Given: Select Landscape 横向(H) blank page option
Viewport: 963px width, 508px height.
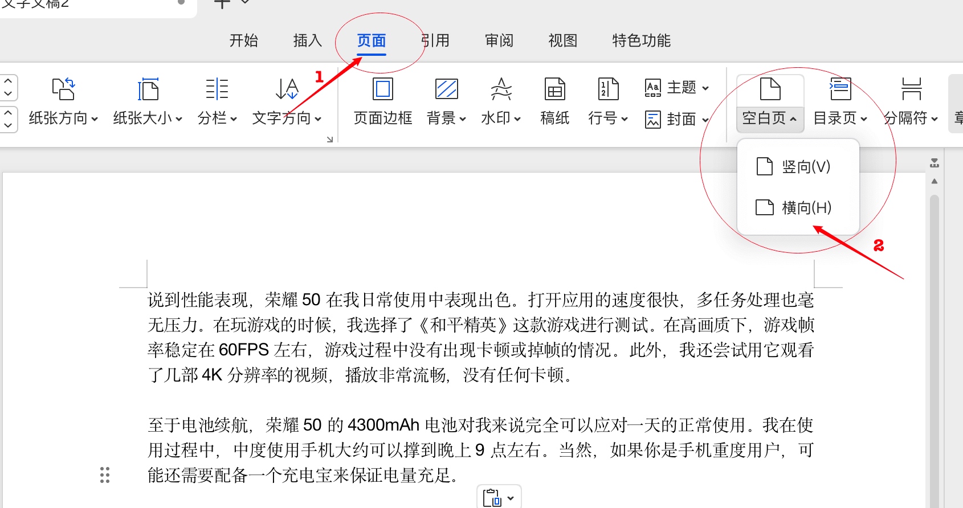Looking at the screenshot, I should [x=798, y=208].
